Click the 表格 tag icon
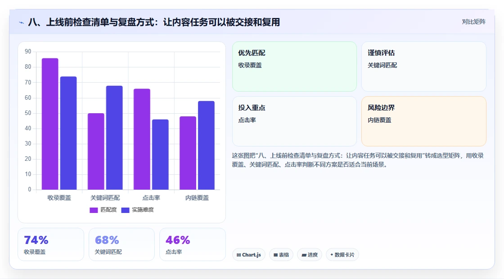 point(275,255)
